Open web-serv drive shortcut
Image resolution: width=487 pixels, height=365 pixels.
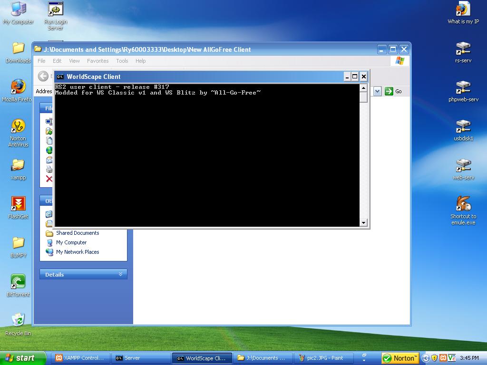click(x=463, y=169)
